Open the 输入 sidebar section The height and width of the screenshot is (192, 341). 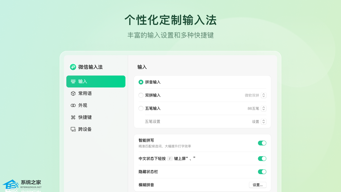(96, 81)
